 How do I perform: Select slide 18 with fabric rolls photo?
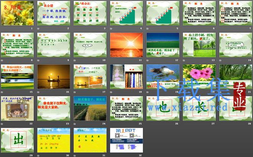[x=127, y=77]
